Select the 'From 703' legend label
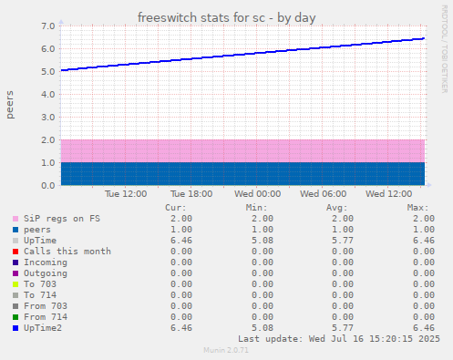The image size is (453, 360). tap(46, 306)
